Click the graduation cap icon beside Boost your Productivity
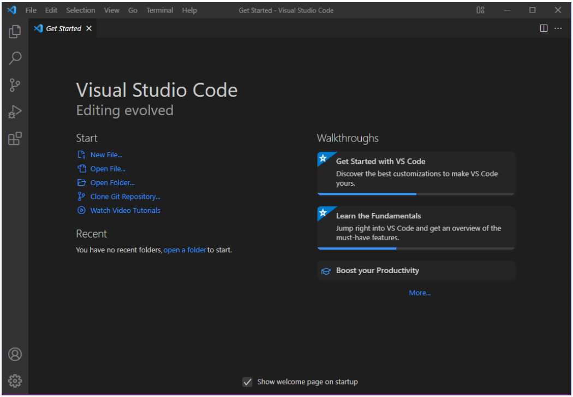Screen dimensions: 573x397 click(x=326, y=271)
